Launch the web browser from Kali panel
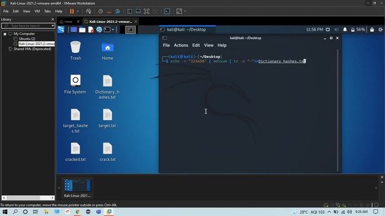This screenshot has width=385, height=216. [99, 29]
